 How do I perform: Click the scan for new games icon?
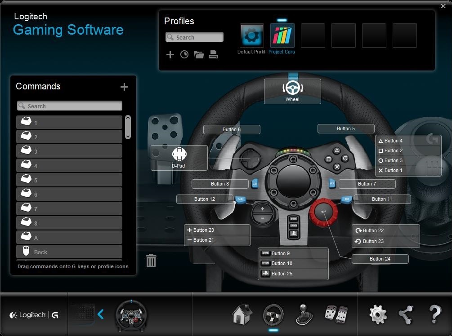184,55
